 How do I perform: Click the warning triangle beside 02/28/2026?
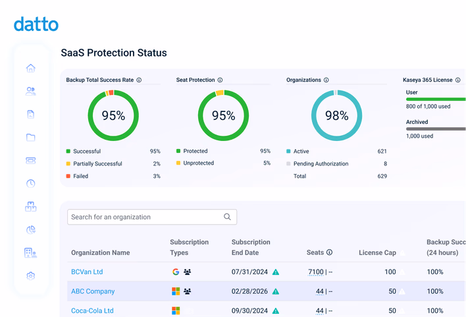(x=276, y=291)
